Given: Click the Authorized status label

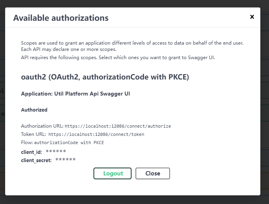Looking at the screenshot, I should [x=34, y=110].
